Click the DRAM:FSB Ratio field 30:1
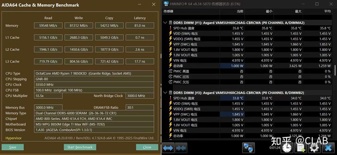Image resolution: width=337 pixels, height=155 pixels. 140,107
